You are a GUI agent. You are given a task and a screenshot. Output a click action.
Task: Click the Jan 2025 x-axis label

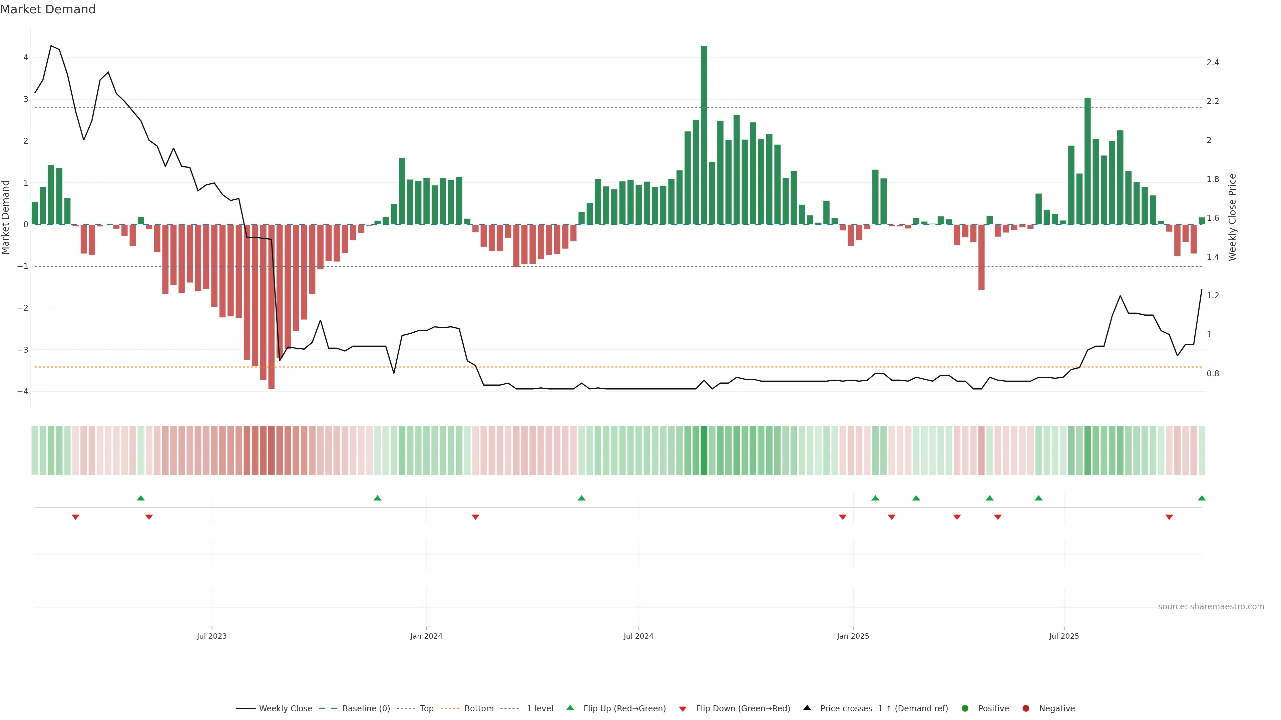[x=853, y=636]
